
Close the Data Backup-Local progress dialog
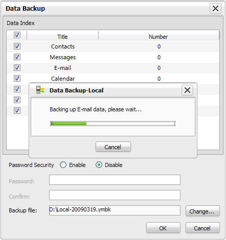point(187,90)
